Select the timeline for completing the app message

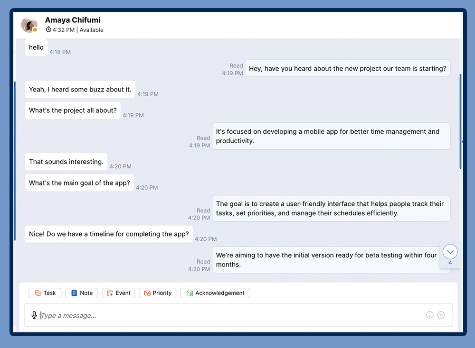109,234
